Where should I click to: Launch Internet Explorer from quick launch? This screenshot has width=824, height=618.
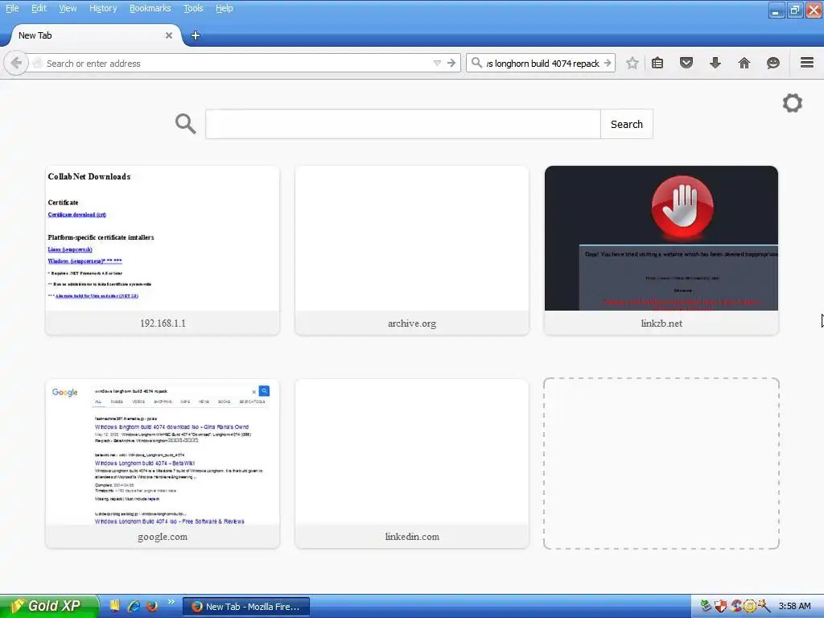134,606
